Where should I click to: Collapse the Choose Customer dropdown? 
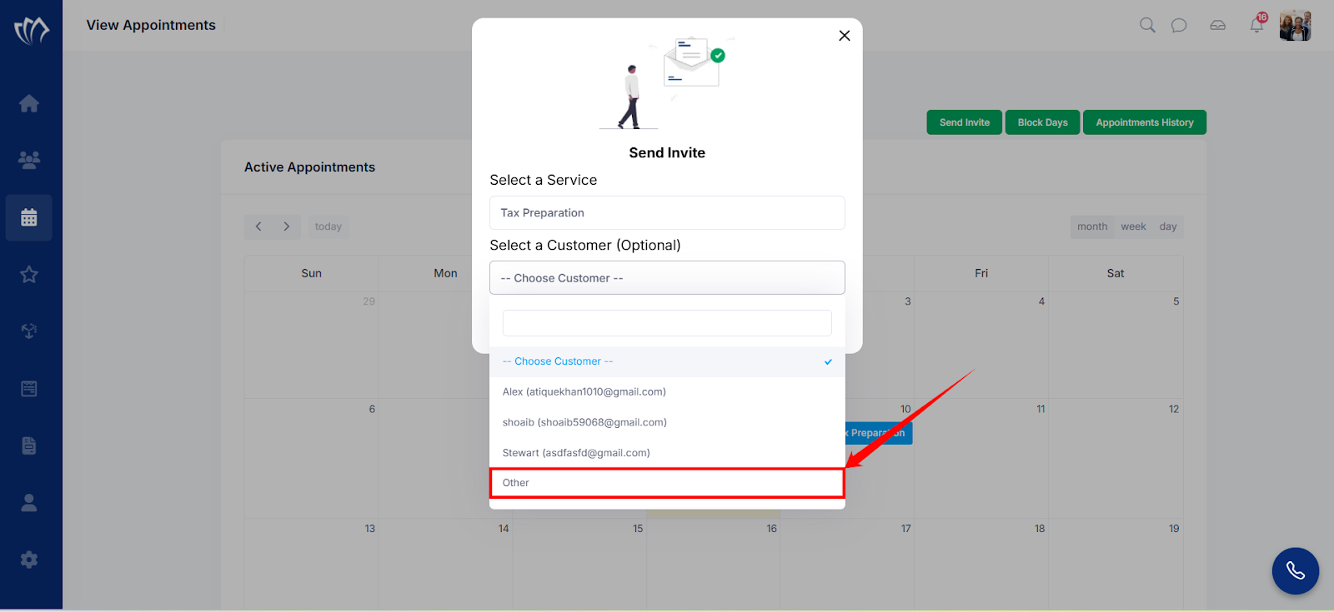point(667,278)
